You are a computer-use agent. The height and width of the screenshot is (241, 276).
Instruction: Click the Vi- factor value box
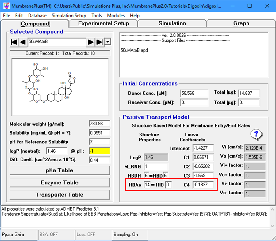coord(255,185)
